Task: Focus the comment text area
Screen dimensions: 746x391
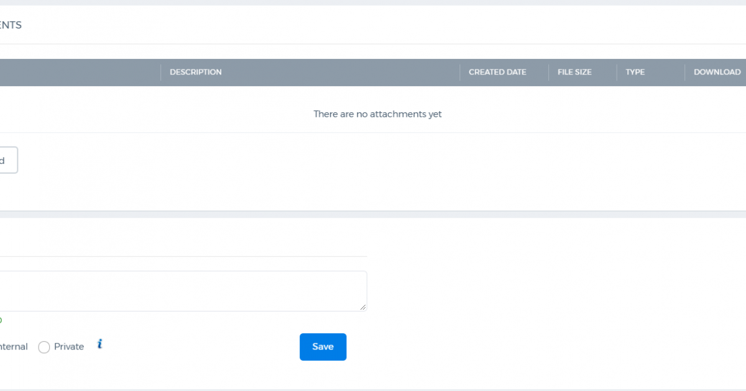Action: point(183,291)
